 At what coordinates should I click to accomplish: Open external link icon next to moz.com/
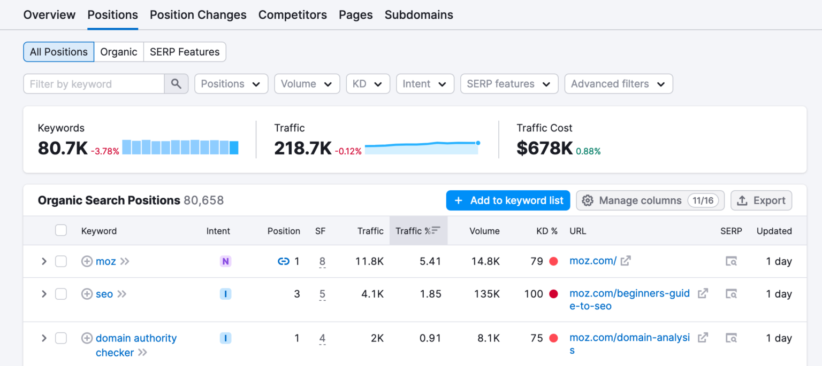coord(626,261)
